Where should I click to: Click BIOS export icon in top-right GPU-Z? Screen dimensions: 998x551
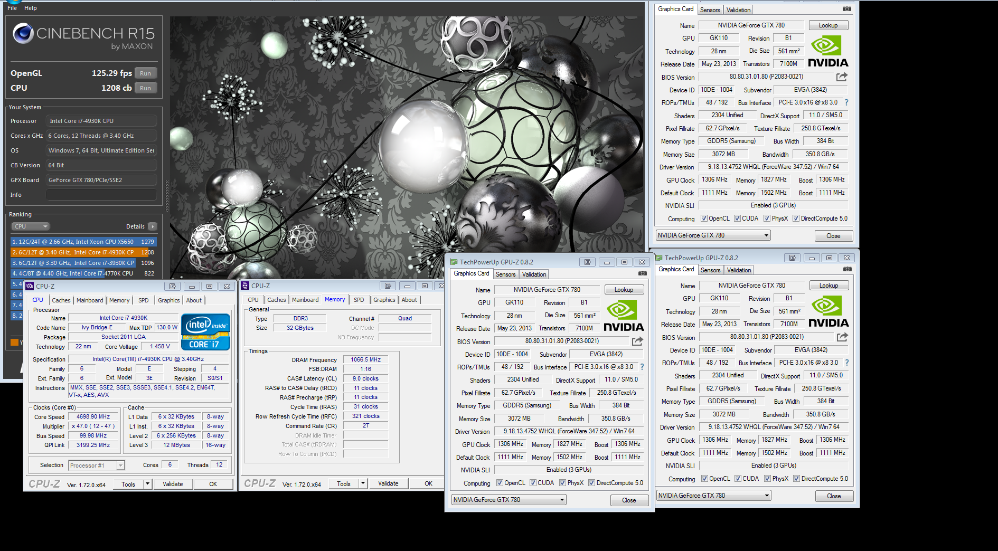[x=842, y=77]
